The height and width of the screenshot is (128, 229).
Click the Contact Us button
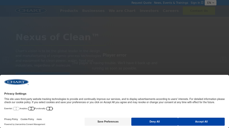click(199, 11)
